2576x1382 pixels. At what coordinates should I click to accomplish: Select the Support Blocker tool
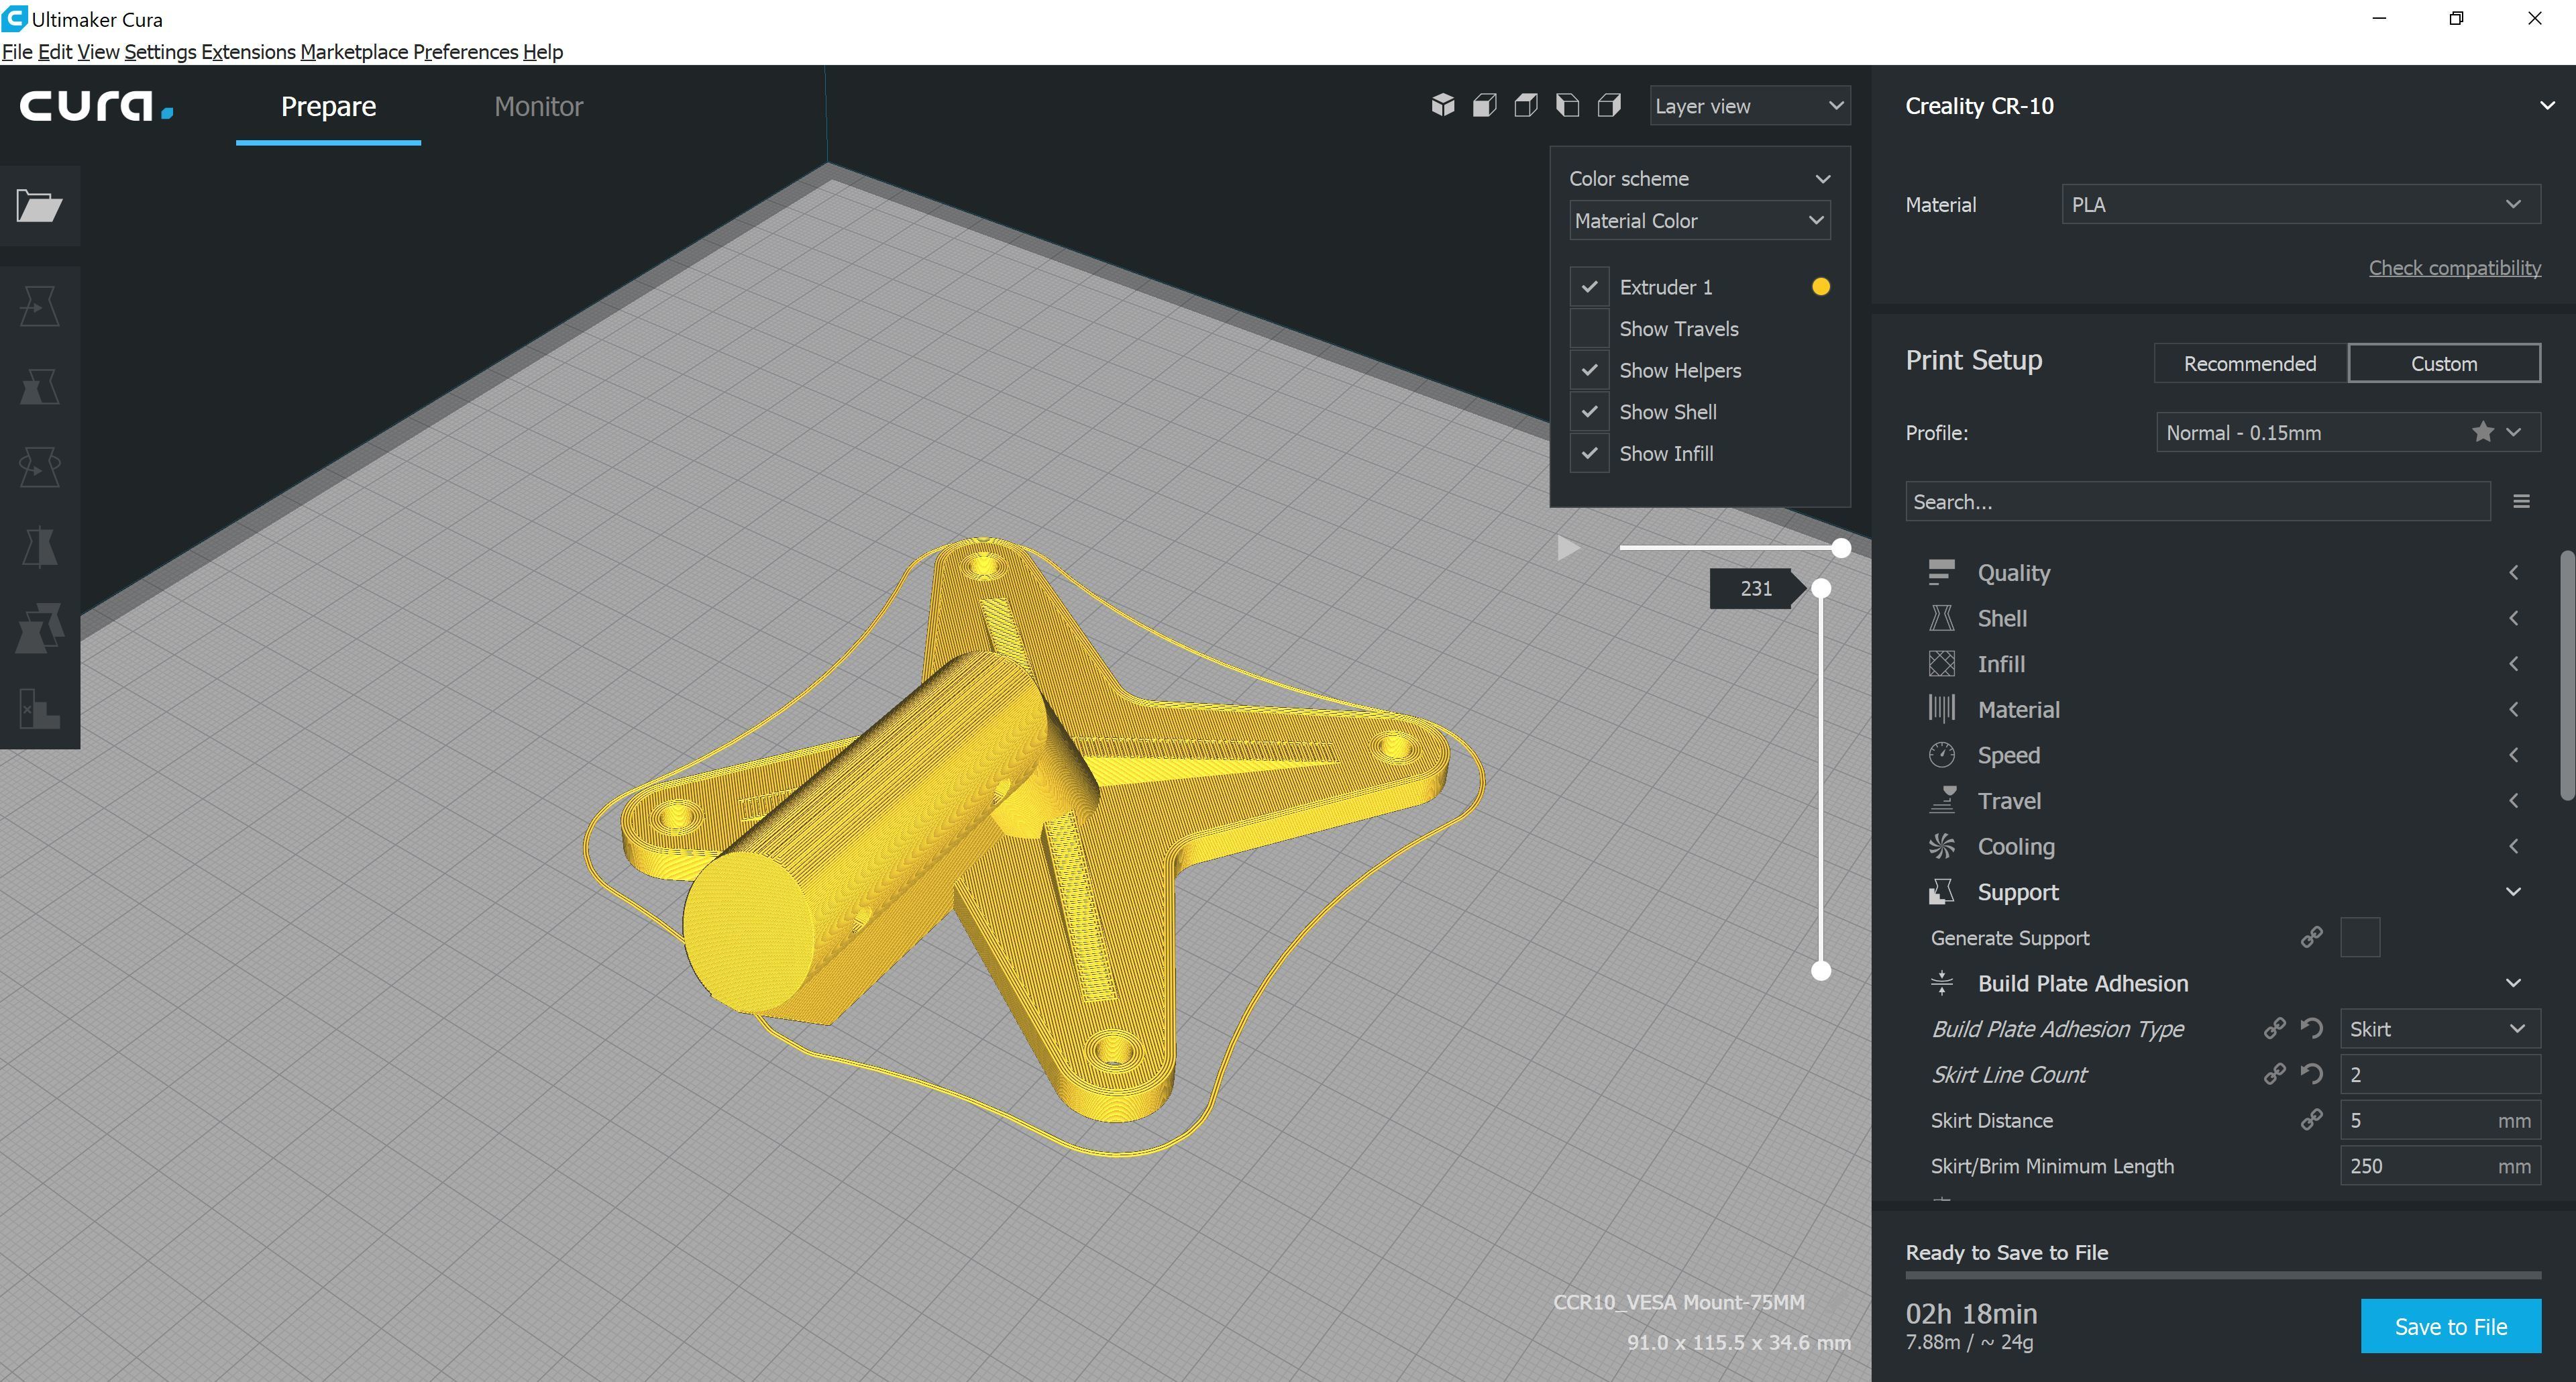tap(39, 708)
